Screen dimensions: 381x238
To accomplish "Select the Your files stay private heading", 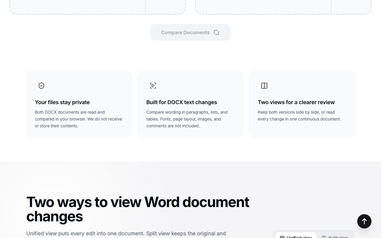I will tap(62, 102).
